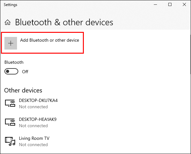Maximize the Settings window
191x154 pixels.
(170, 5)
